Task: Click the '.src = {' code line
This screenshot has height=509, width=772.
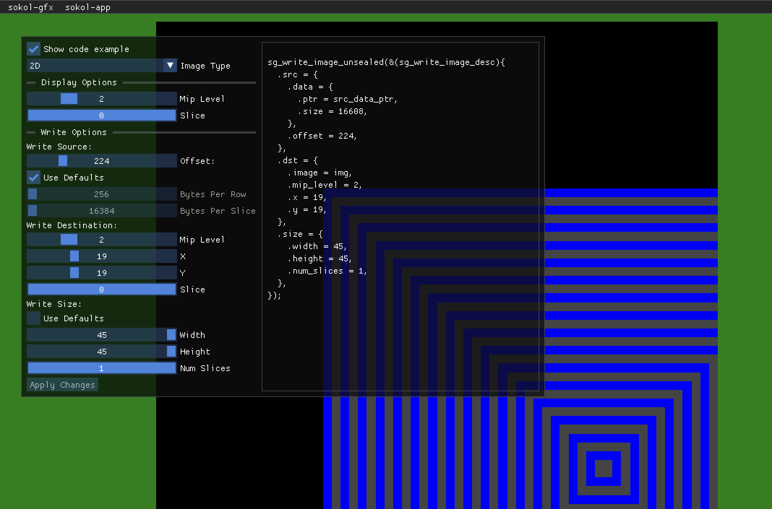Action: 298,74
